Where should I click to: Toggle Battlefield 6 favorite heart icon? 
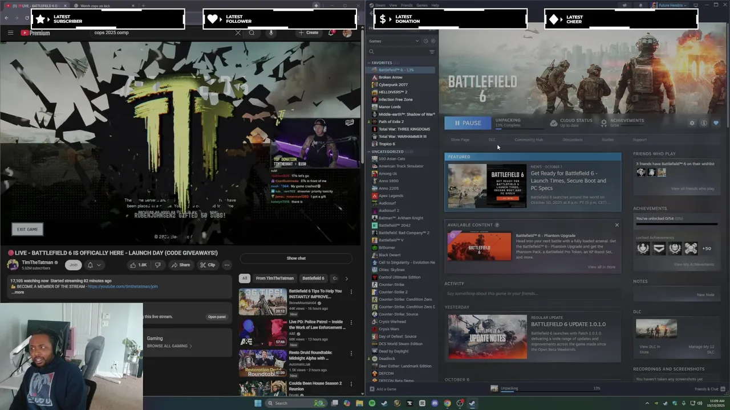(x=716, y=123)
